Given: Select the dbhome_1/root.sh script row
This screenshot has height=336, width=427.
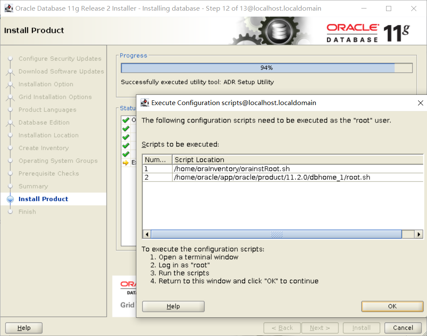Looking at the screenshot, I should [x=283, y=177].
